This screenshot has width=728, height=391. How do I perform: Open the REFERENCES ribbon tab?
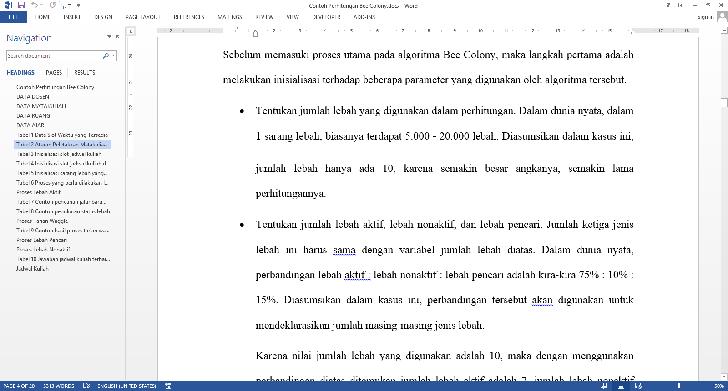(189, 17)
